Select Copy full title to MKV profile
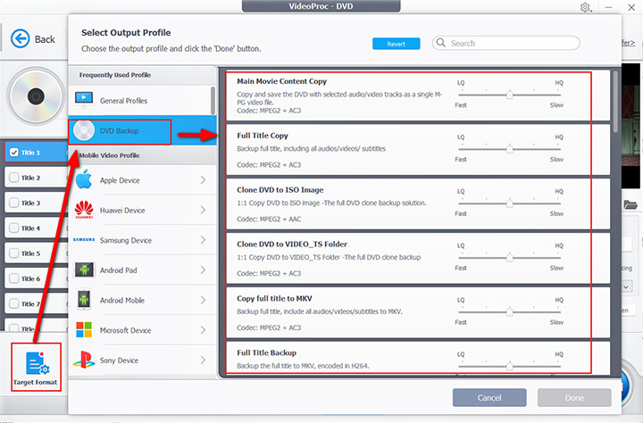643x423 pixels. click(418, 312)
